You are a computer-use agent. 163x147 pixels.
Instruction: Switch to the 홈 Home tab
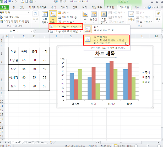[x=14, y=7]
